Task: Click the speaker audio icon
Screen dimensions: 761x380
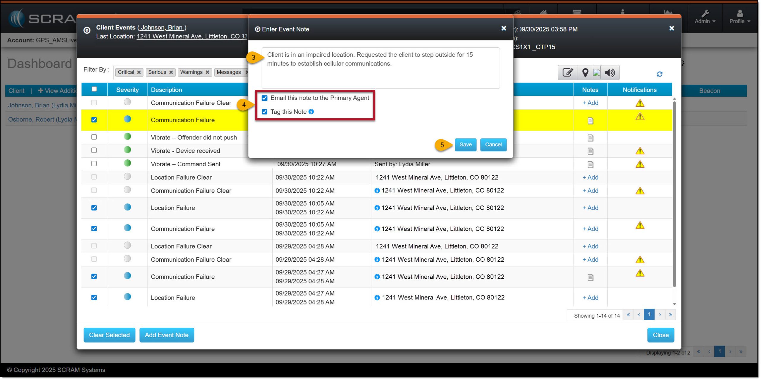Action: point(610,73)
